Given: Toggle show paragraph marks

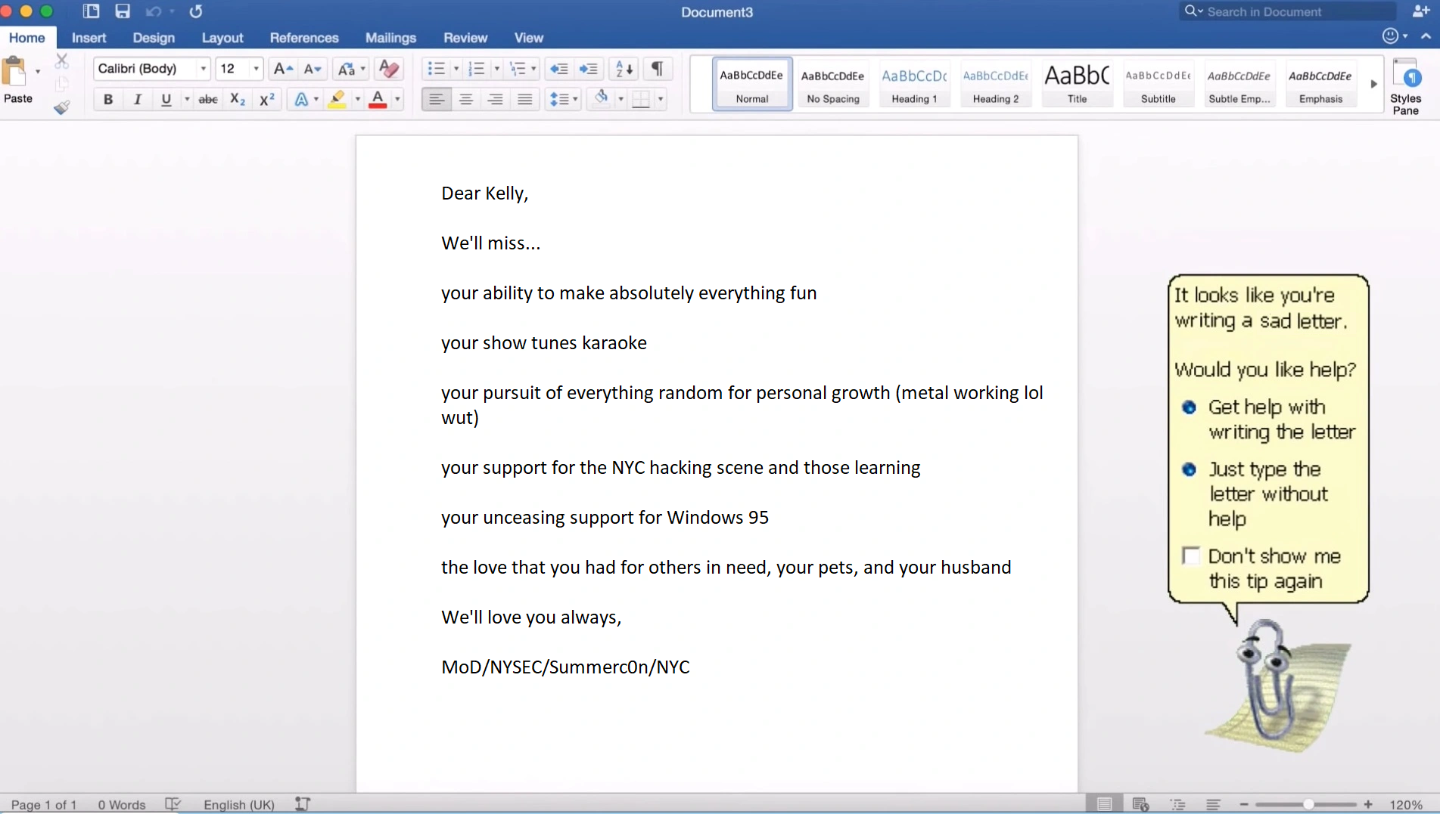Looking at the screenshot, I should coord(658,69).
